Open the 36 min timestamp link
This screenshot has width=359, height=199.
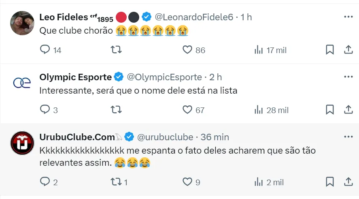tap(215, 137)
